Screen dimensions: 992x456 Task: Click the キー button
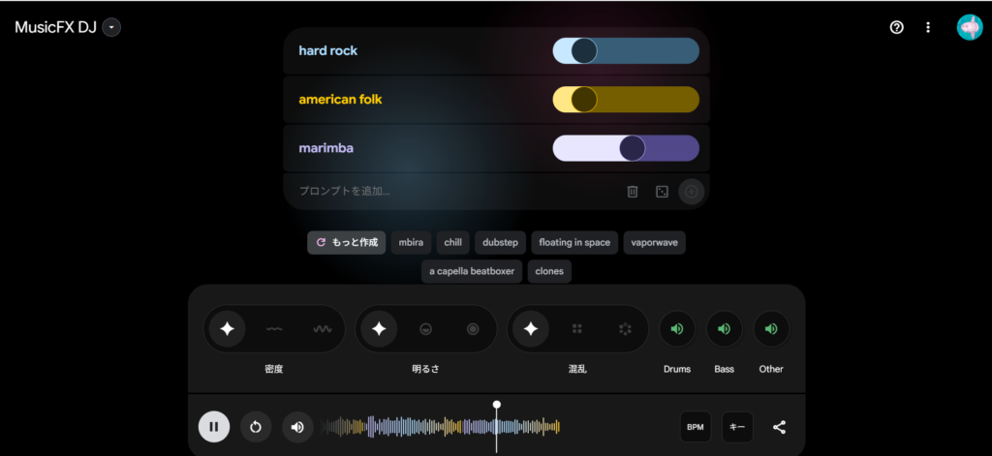point(737,427)
